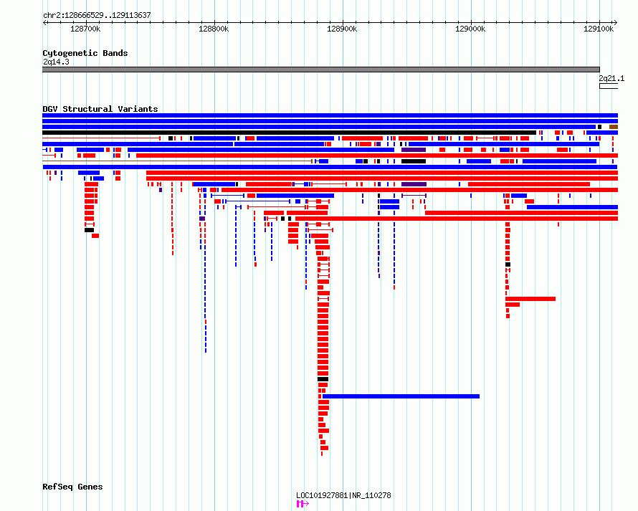Click the black bar in the tall red stack
This screenshot has width=638, height=511.
pyautogui.click(x=323, y=379)
